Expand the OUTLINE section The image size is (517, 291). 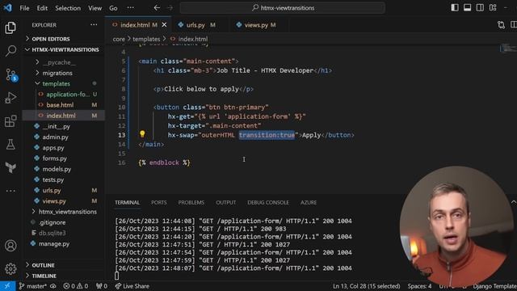63,265
